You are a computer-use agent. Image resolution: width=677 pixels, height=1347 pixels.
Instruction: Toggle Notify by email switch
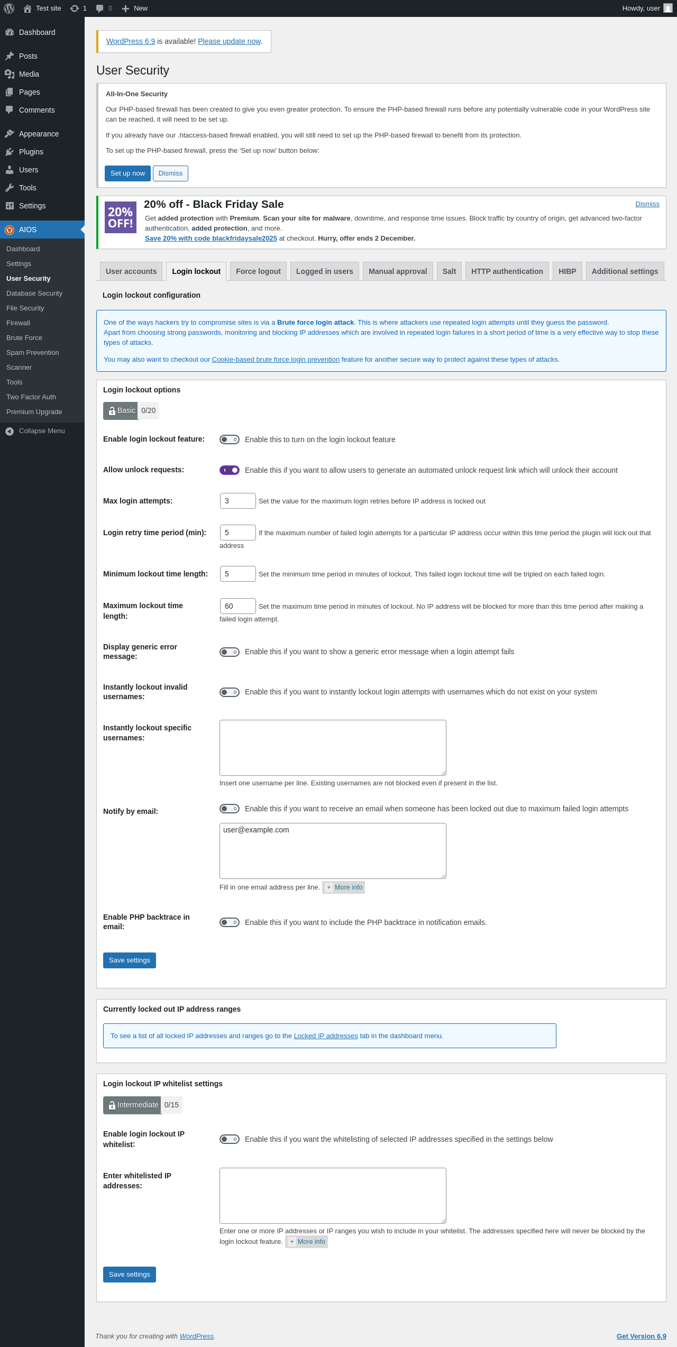[230, 809]
